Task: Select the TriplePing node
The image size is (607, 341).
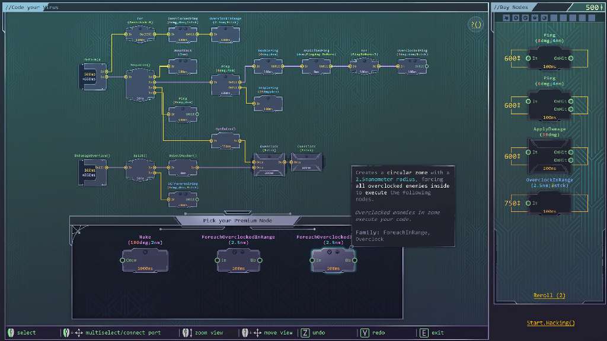Action: pyautogui.click(x=269, y=104)
